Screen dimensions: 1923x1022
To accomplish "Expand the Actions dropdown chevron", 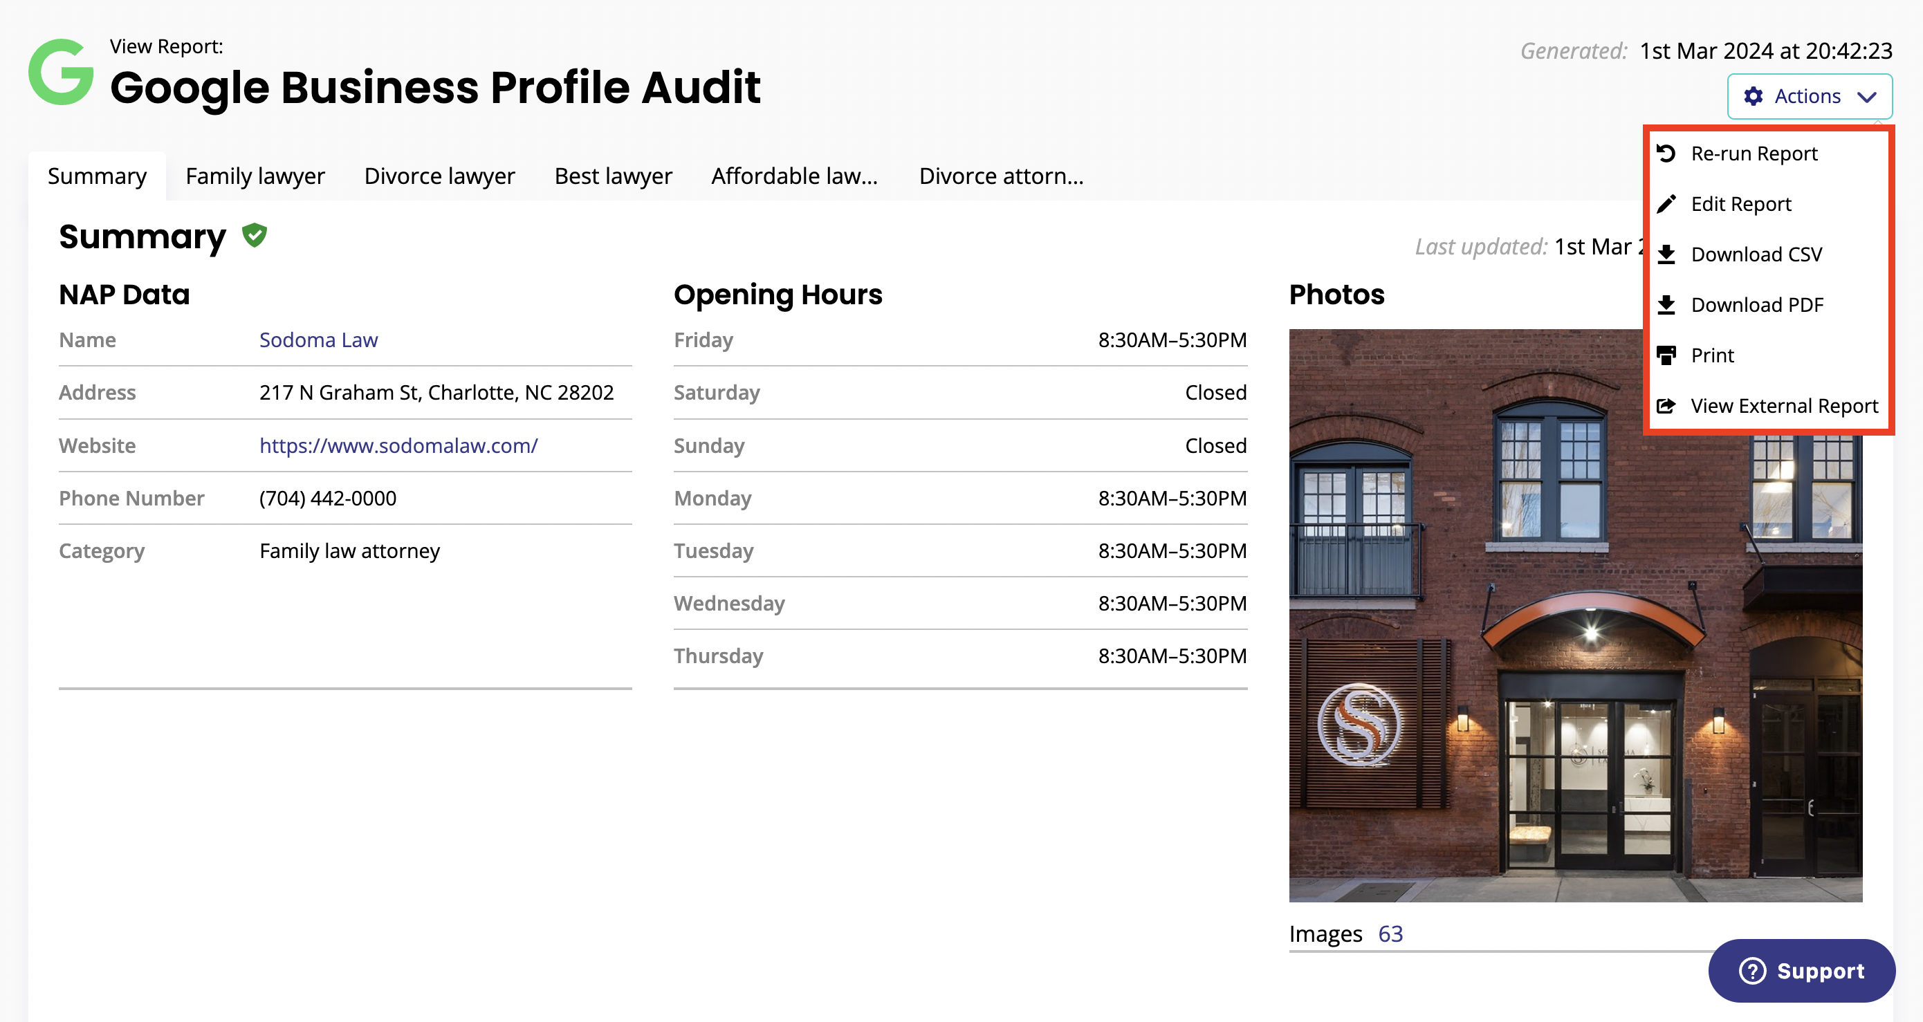I will click(x=1867, y=97).
